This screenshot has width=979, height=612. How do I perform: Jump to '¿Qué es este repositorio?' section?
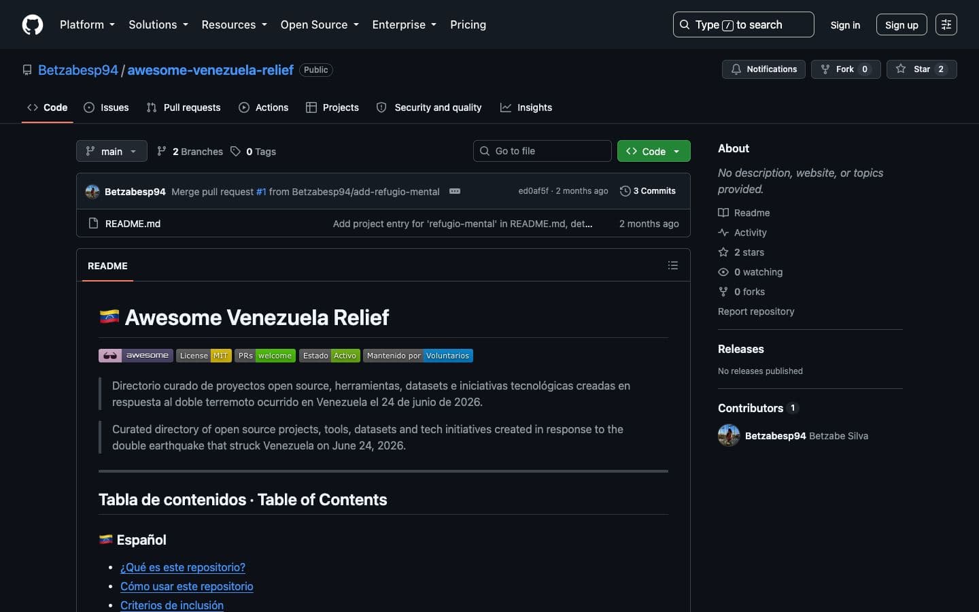183,567
